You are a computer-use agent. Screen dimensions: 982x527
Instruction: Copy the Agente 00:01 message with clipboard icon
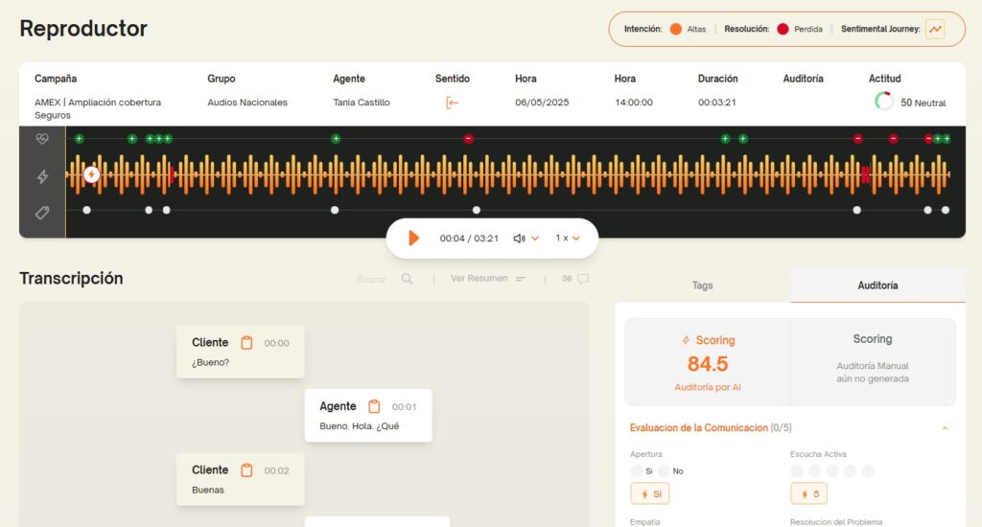point(374,407)
